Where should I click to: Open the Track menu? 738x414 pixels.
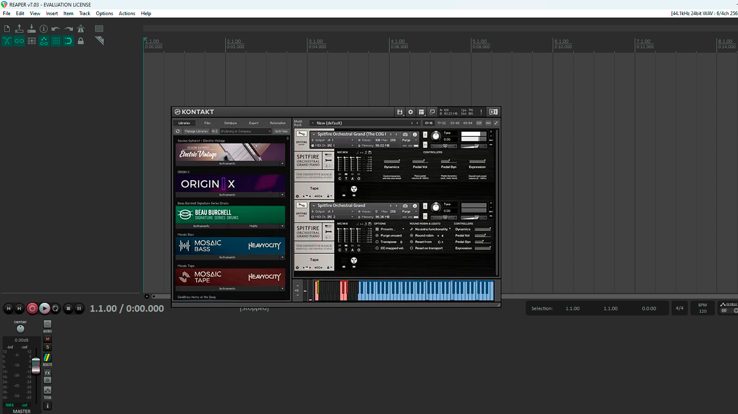click(85, 13)
